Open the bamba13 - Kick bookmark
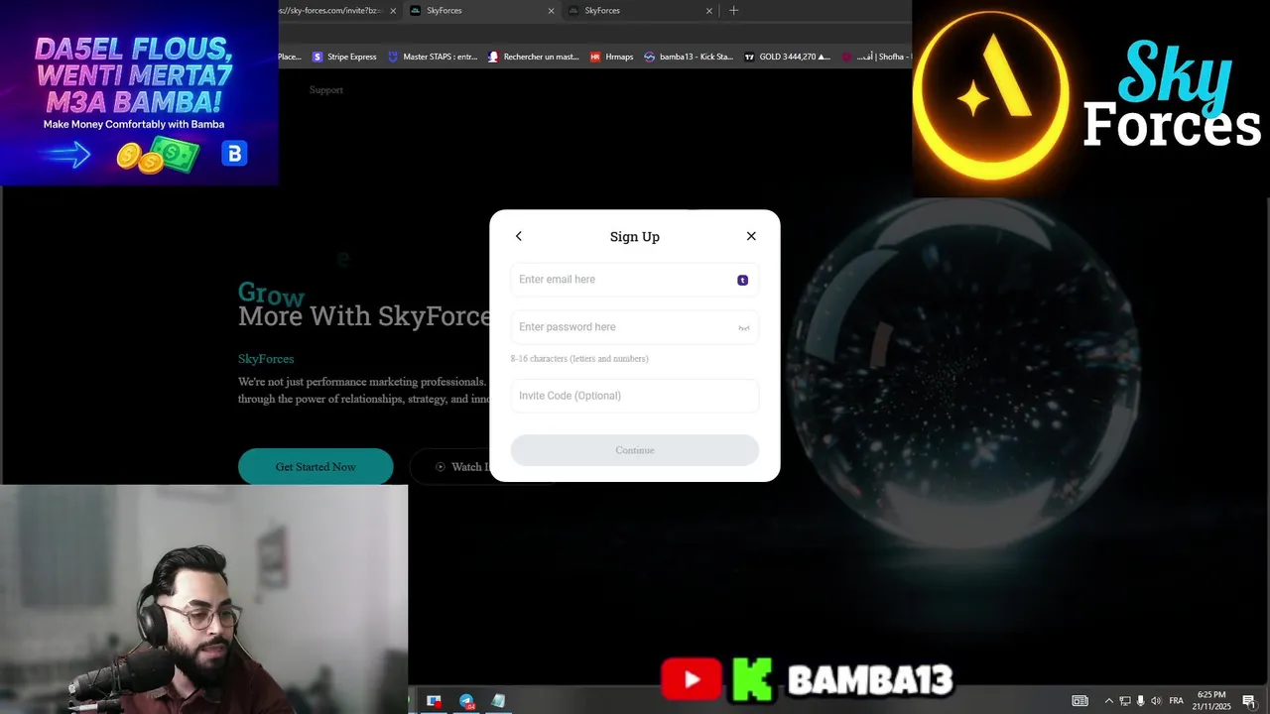 coord(689,57)
